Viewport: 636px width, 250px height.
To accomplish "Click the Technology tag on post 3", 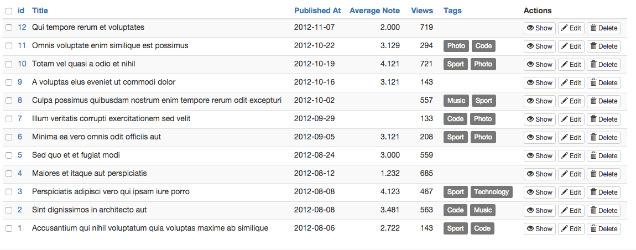I will click(491, 192).
